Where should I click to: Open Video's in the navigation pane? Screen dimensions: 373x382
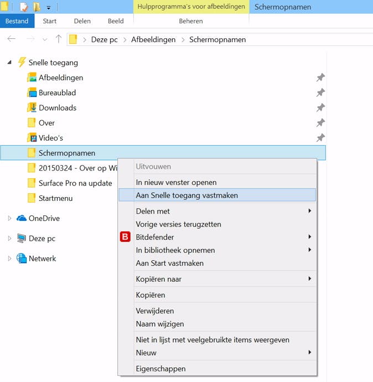51,138
